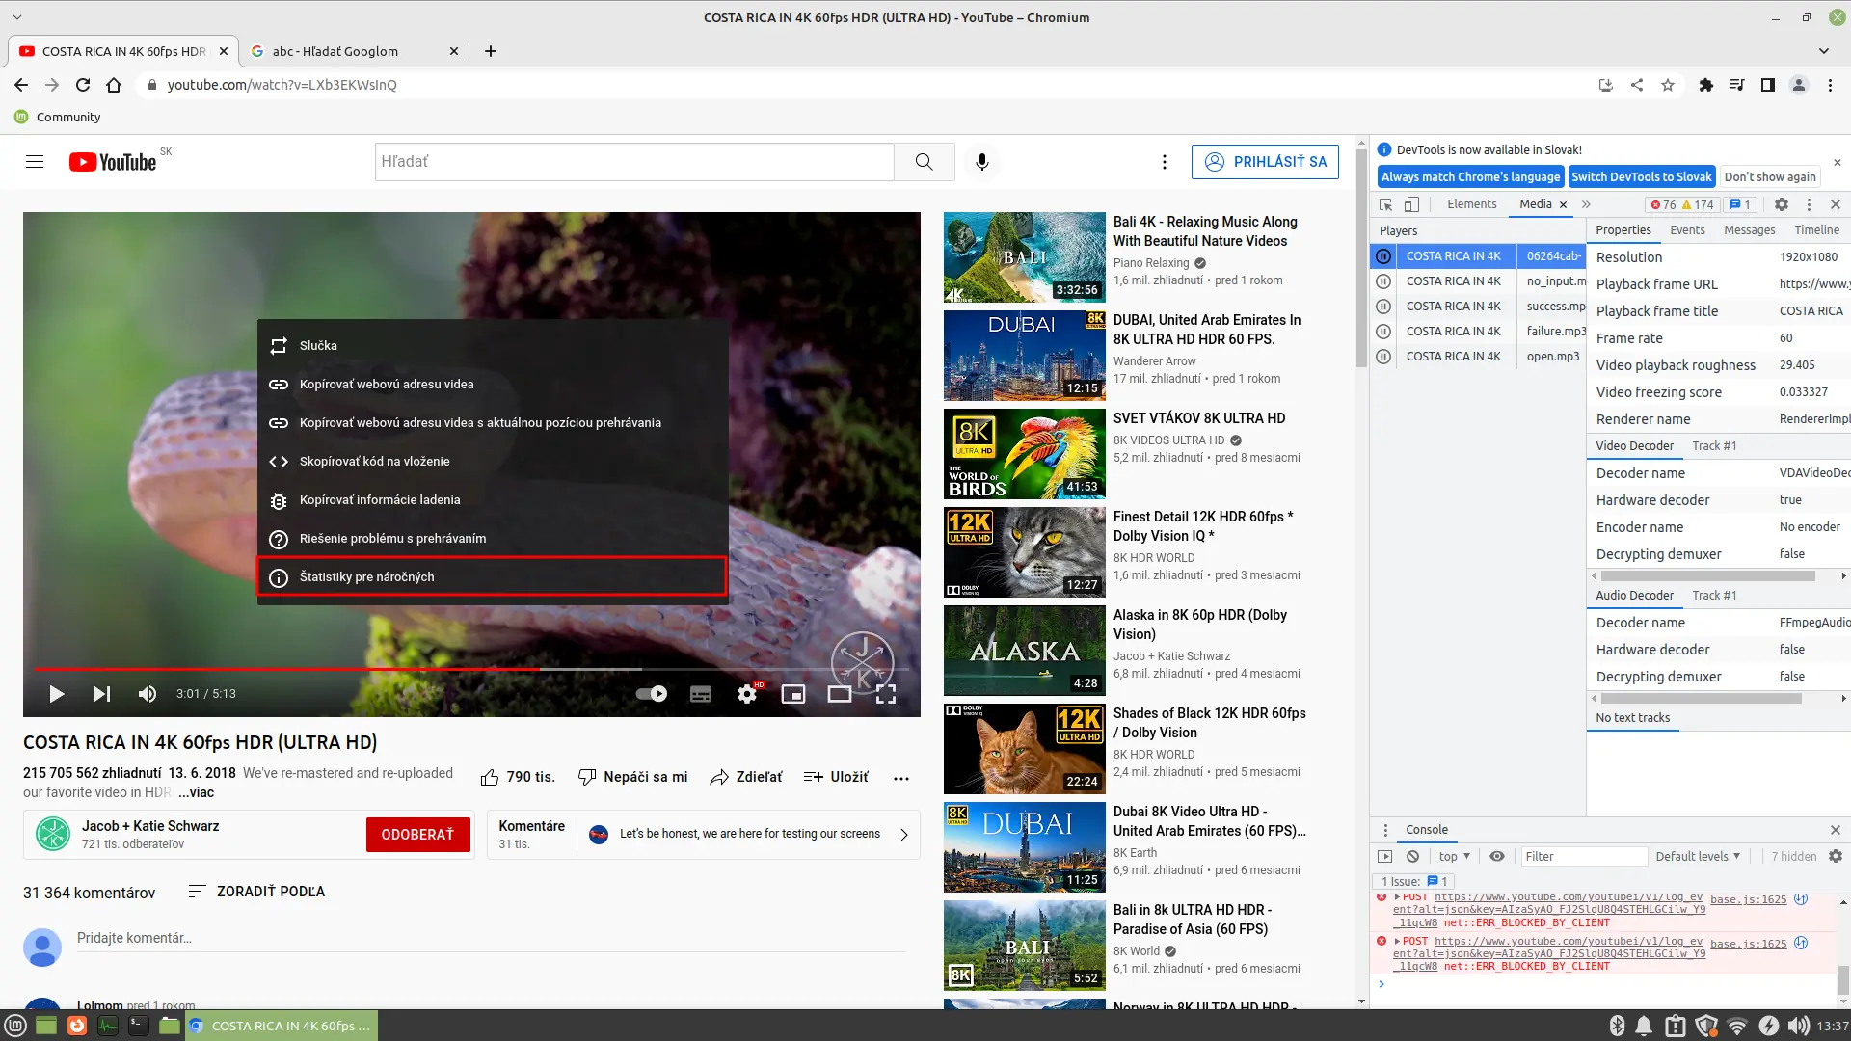
Task: Focus the Hľadať search box
Action: click(634, 161)
